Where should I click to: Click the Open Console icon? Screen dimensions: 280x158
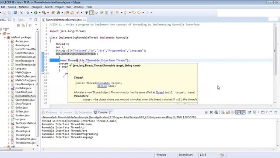[x=262, y=112]
